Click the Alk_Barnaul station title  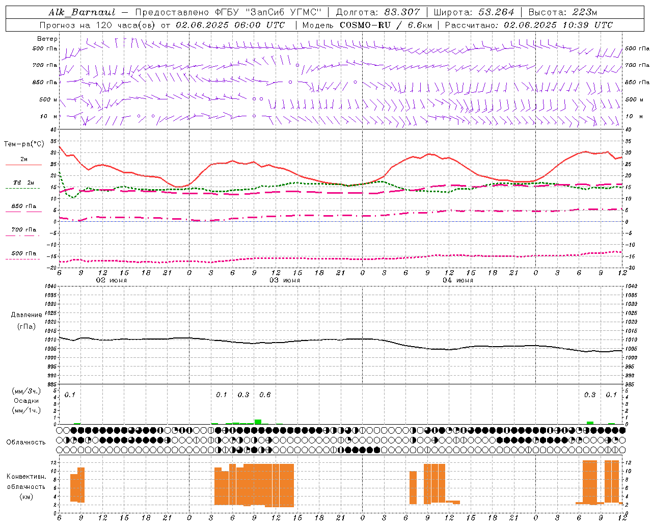[82, 12]
